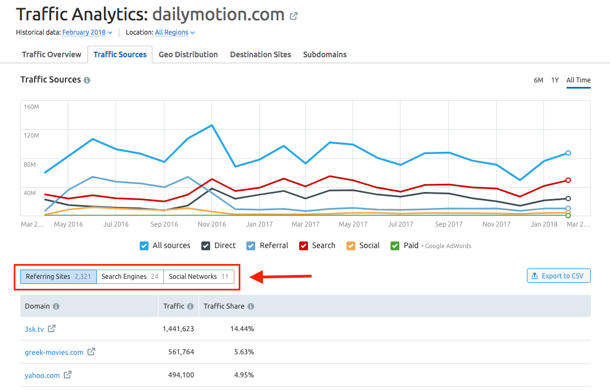The image size is (610, 390).
Task: Click the Export to CSV button
Action: pos(558,275)
